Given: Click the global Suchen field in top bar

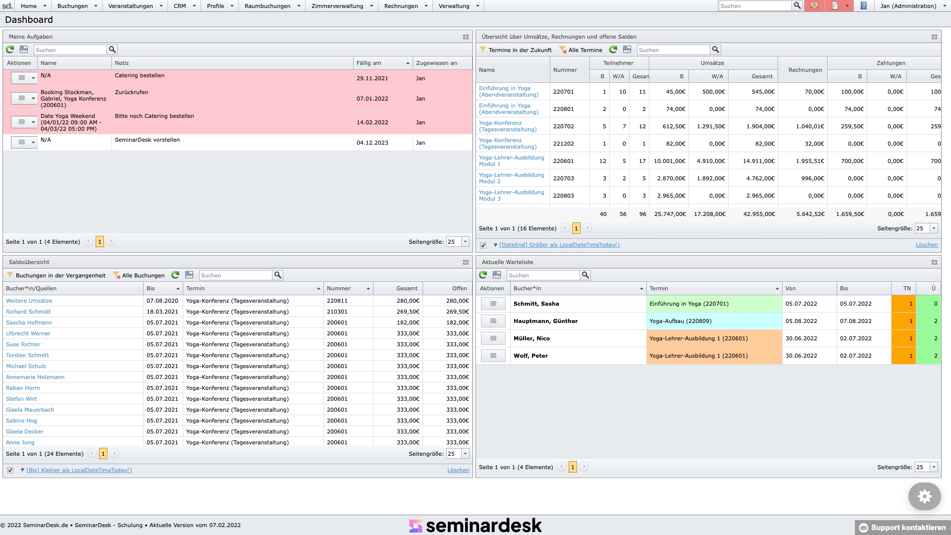Looking at the screenshot, I should coord(754,6).
